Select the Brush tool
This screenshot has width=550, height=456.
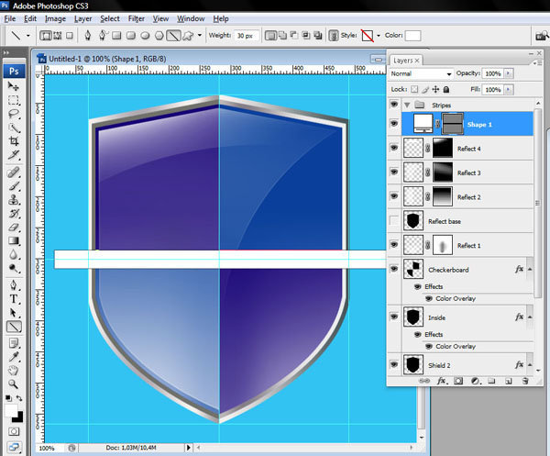tap(14, 186)
